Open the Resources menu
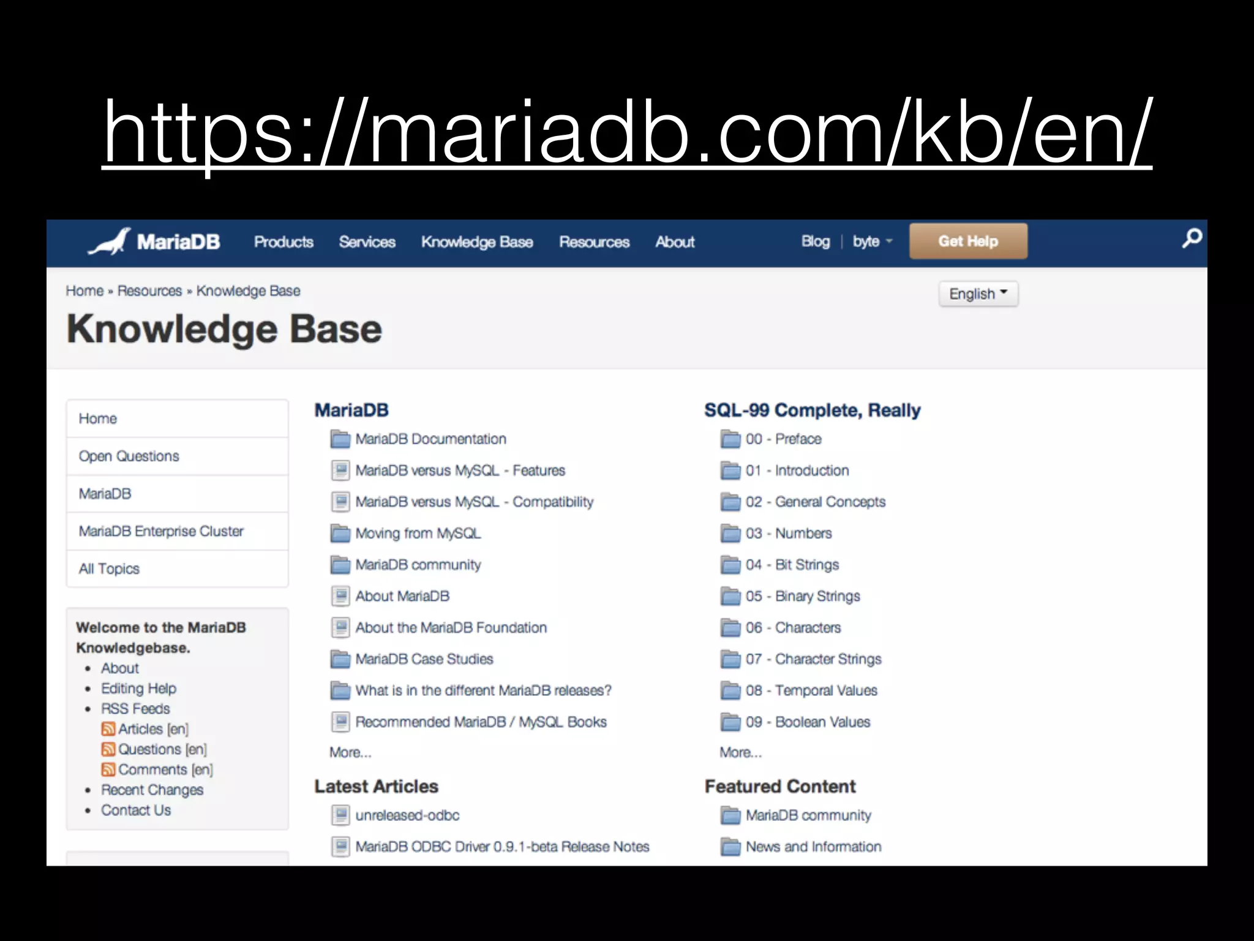This screenshot has width=1254, height=941. coord(594,242)
